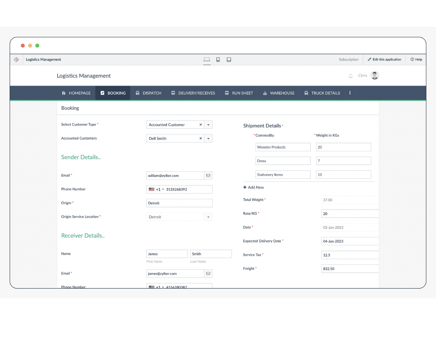Screen dimensions: 436x340
Task: Click the receiver email envelope icon
Action: click(208, 274)
